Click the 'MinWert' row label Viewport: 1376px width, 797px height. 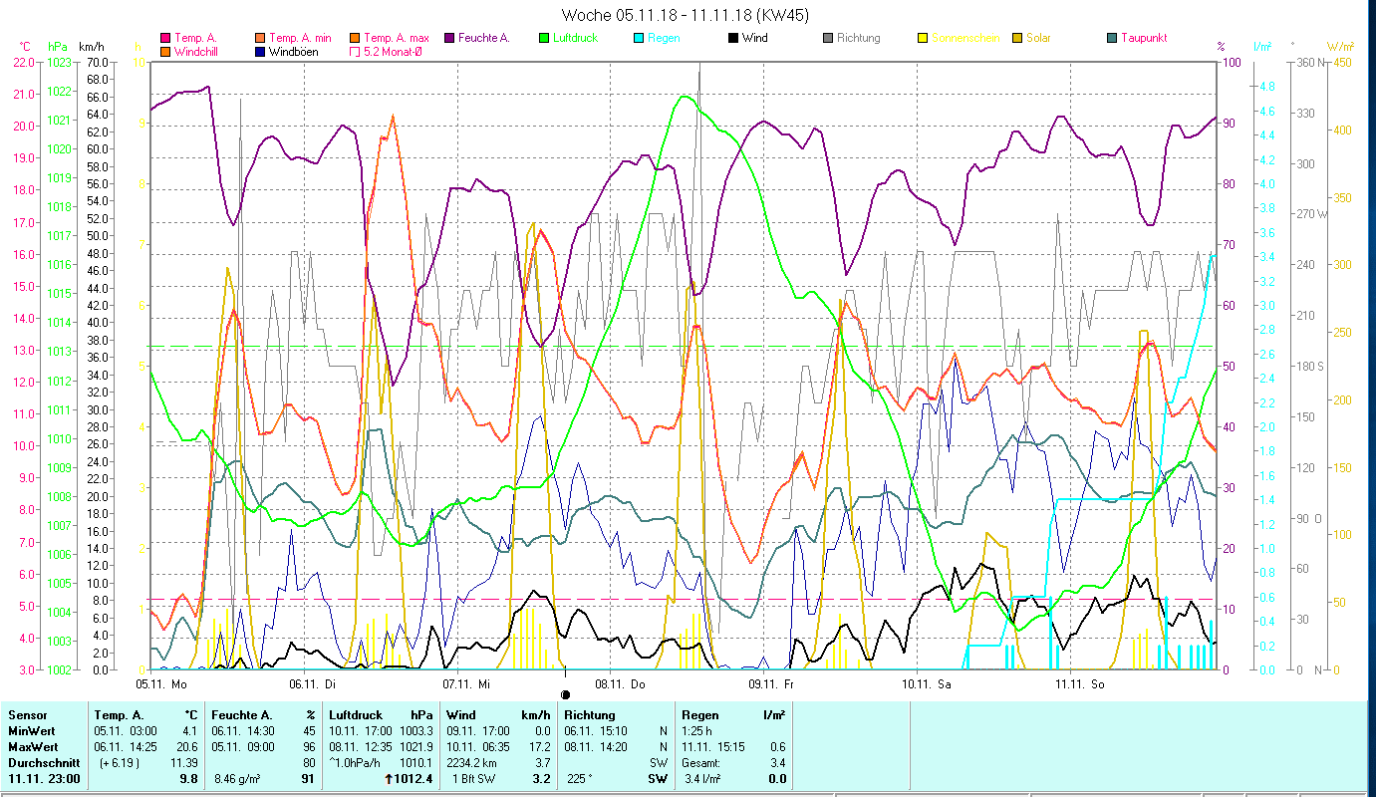pos(30,731)
